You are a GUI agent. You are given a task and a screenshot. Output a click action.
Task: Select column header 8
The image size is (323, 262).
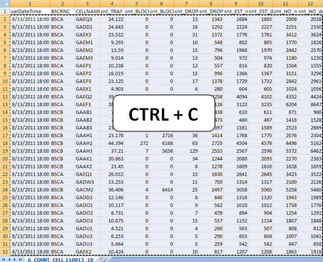point(211,4)
